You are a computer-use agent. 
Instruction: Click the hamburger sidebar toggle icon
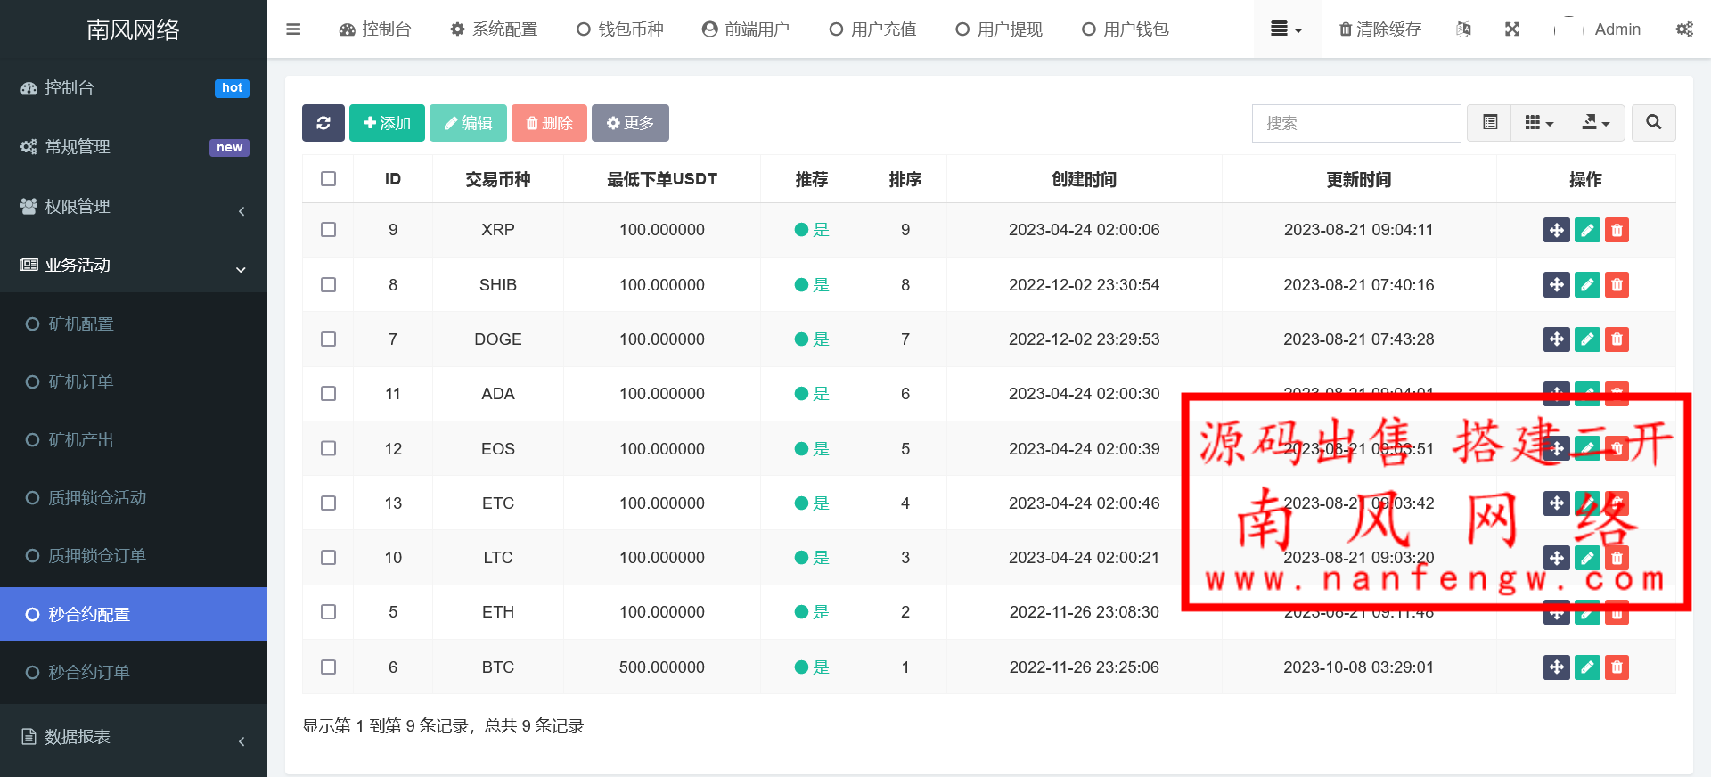point(293,29)
